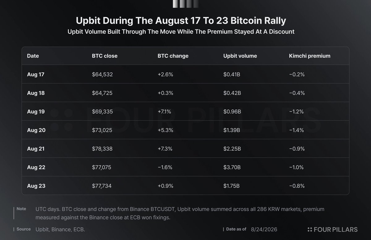The image size is (371, 240).
Task: Select the Aug 17 row label
Action: pyautogui.click(x=36, y=74)
